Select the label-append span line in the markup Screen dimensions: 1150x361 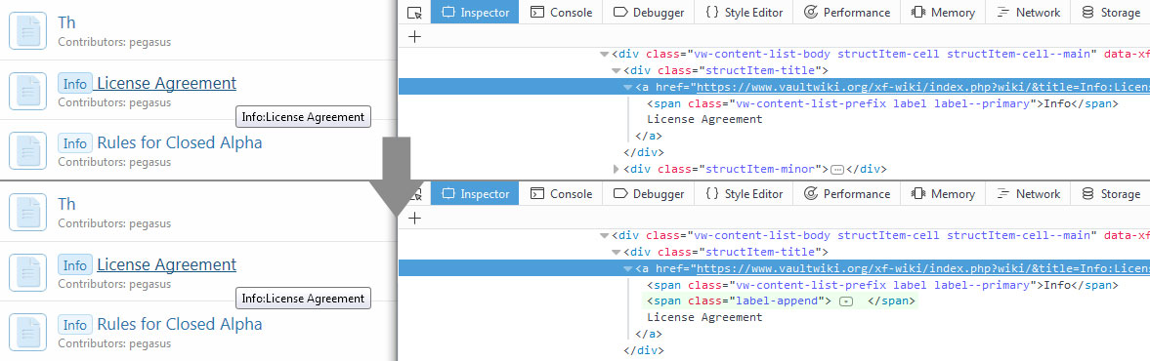(x=781, y=301)
